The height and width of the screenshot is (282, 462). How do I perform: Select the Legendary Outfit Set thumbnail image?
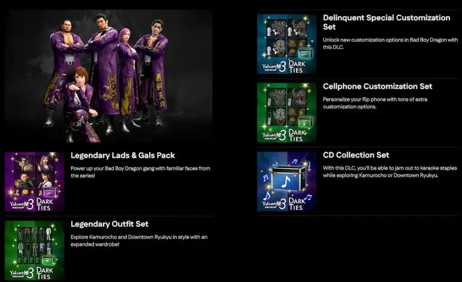(34, 250)
